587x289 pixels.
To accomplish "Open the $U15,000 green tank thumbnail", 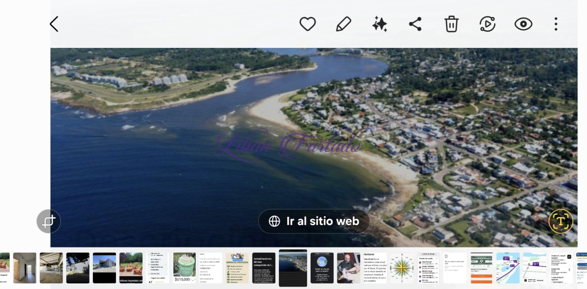I will [184, 268].
